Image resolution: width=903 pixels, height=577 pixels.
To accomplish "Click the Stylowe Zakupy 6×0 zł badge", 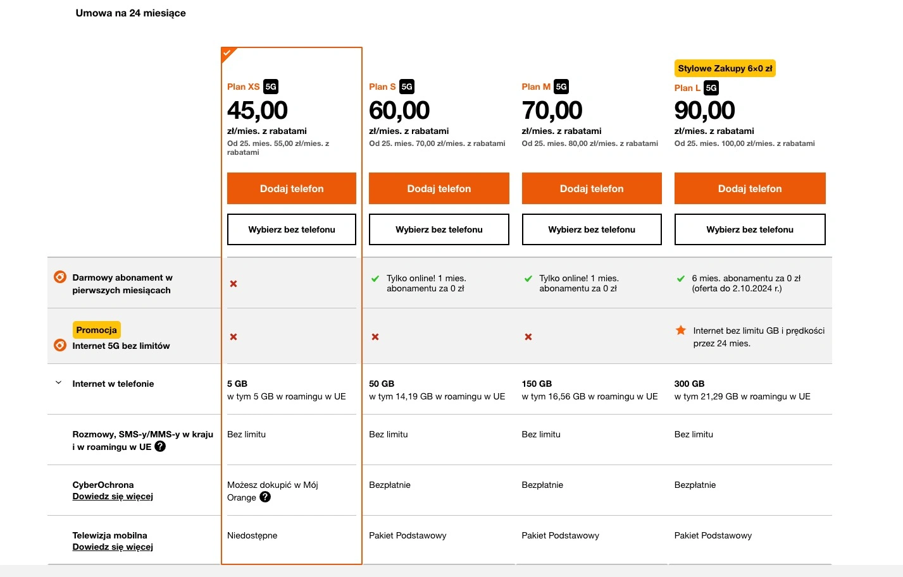I will [x=725, y=68].
